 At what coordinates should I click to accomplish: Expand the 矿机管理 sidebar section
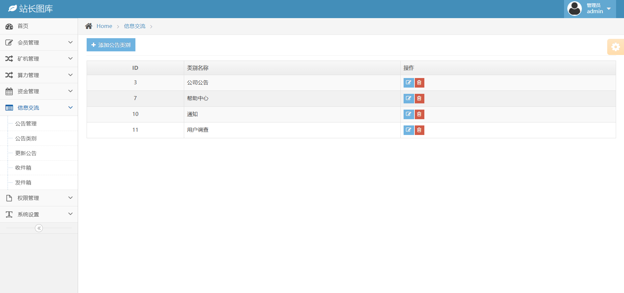39,59
